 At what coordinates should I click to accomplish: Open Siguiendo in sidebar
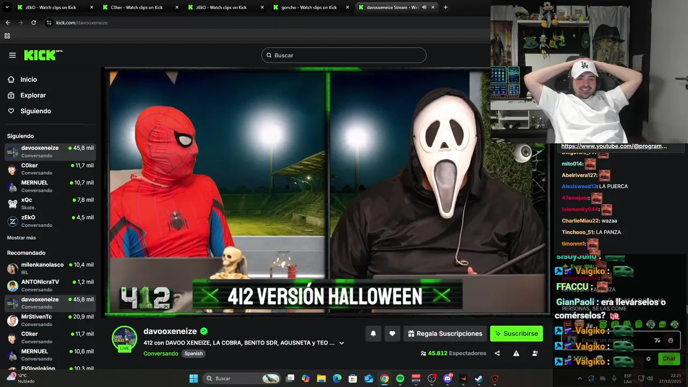click(x=35, y=111)
